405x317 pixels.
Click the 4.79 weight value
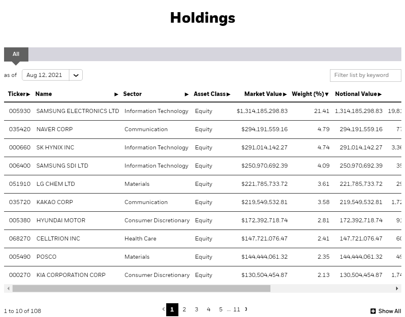[x=324, y=129]
